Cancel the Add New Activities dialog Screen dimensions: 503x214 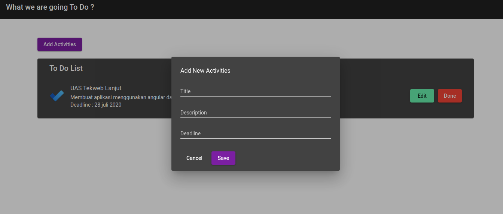click(194, 158)
